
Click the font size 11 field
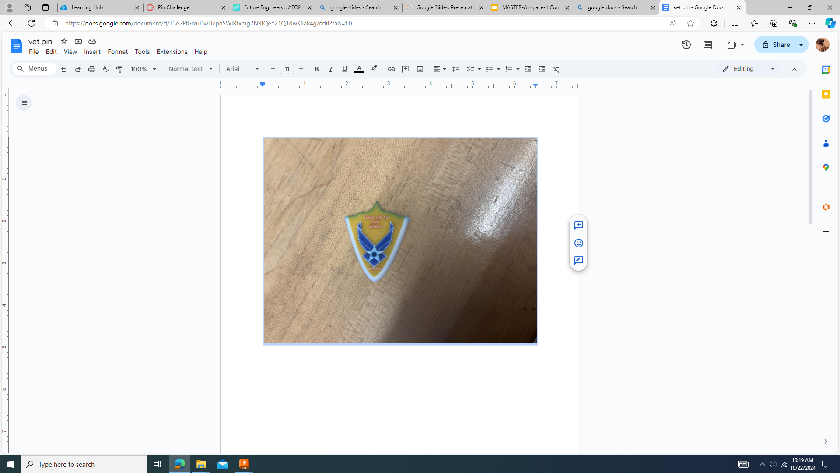287,69
